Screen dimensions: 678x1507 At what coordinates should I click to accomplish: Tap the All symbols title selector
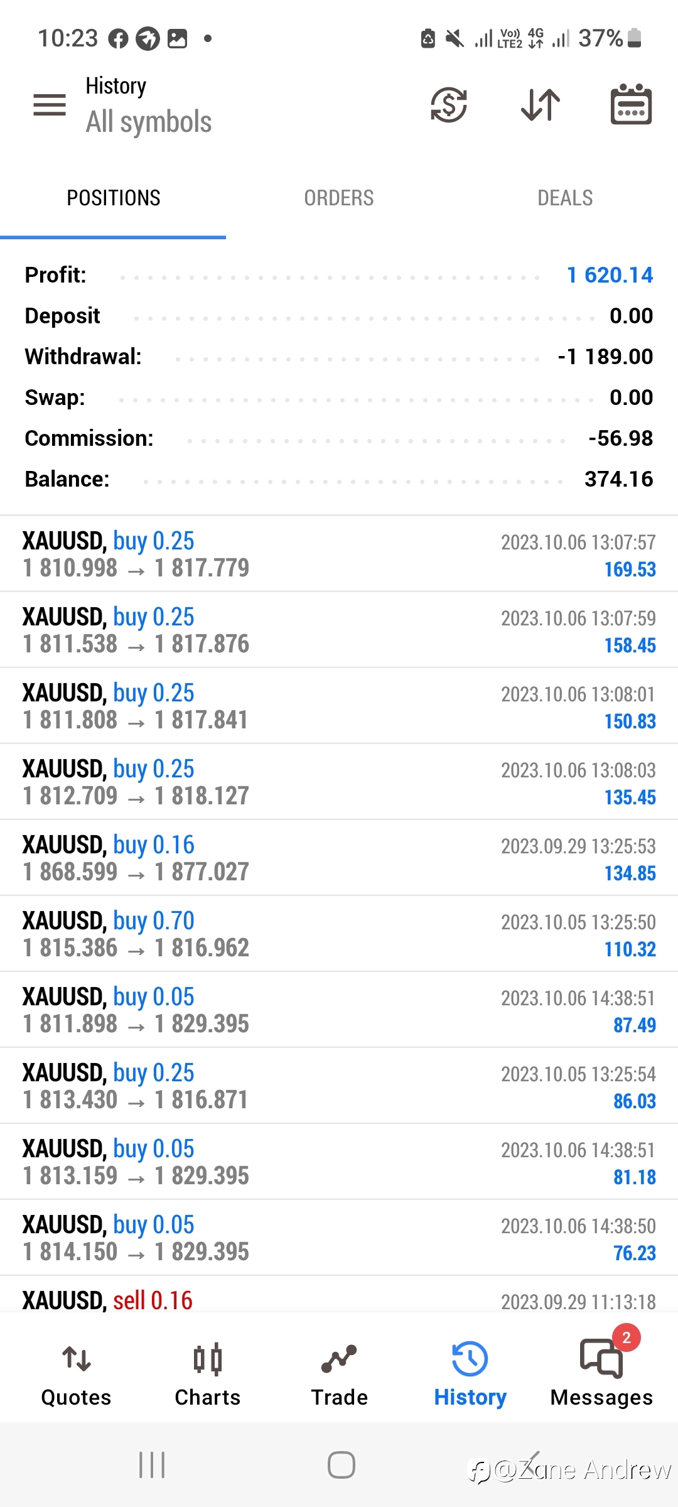[x=149, y=122]
